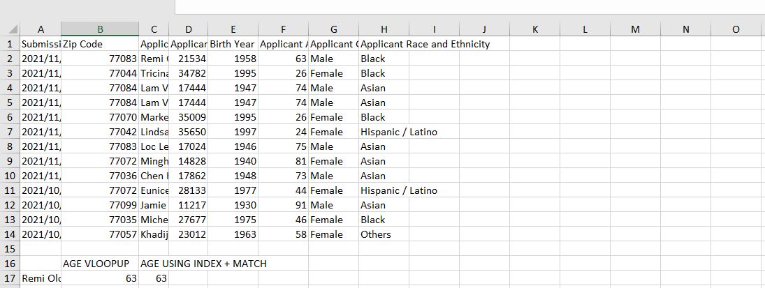
Task: Click the Birth Year header cell
Action: [x=233, y=44]
